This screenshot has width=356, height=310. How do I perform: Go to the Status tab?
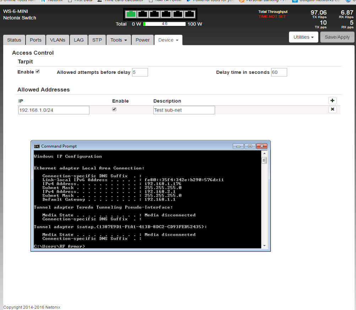[x=14, y=40]
